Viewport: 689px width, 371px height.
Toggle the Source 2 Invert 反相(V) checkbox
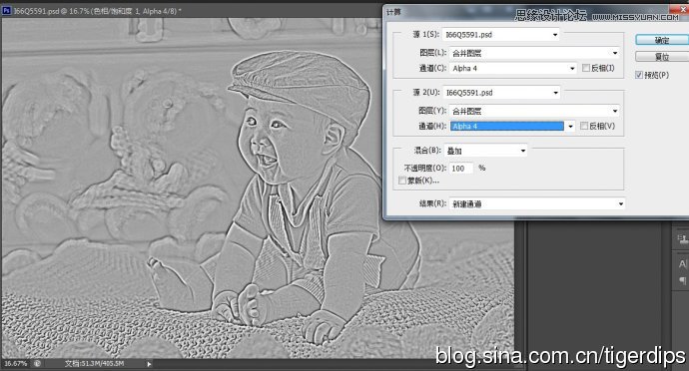(584, 126)
